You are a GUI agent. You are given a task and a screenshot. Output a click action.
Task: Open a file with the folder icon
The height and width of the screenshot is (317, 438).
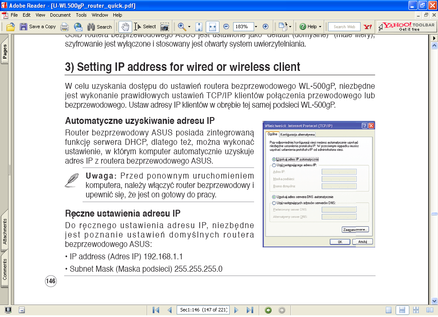point(11,27)
